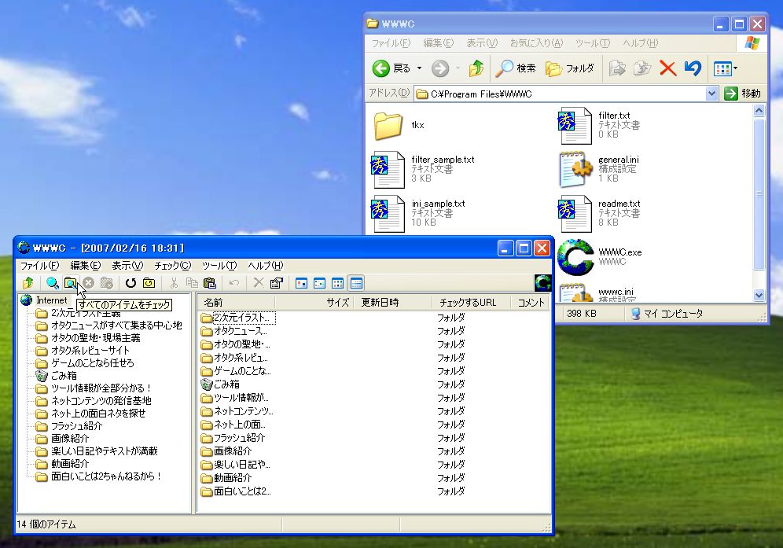Click the Properties icon in WWWC toolbar
This screenshot has width=783, height=548.
click(x=276, y=283)
